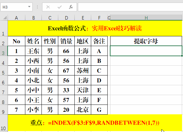Select column F header

(x=99, y=18)
